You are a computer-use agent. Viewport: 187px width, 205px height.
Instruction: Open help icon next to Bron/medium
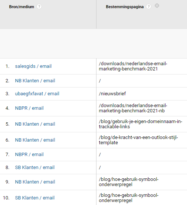[39, 7]
